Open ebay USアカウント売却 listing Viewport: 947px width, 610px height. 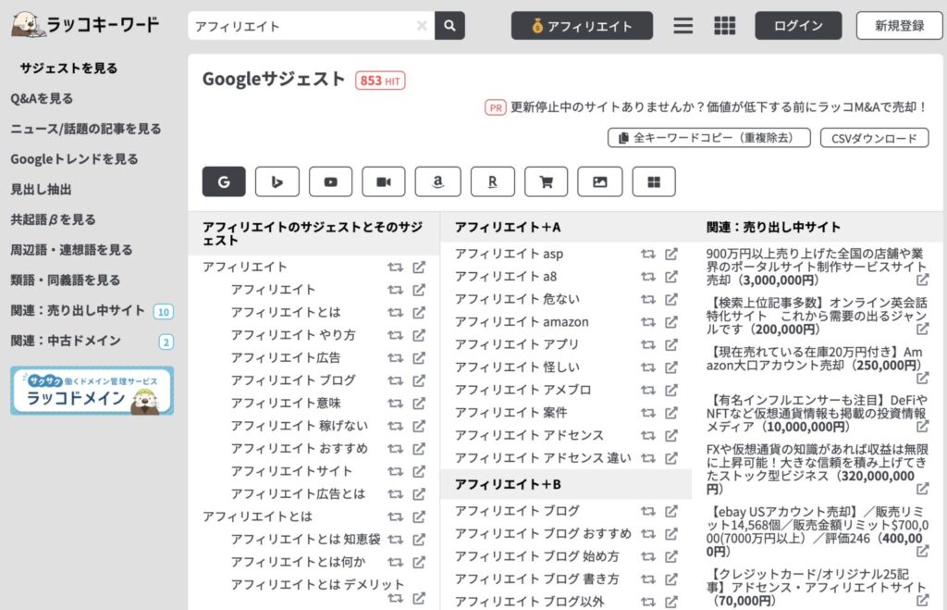[x=818, y=531]
